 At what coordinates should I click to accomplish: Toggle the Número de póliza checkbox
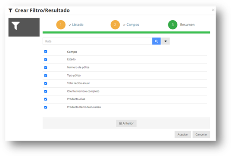(x=46, y=67)
